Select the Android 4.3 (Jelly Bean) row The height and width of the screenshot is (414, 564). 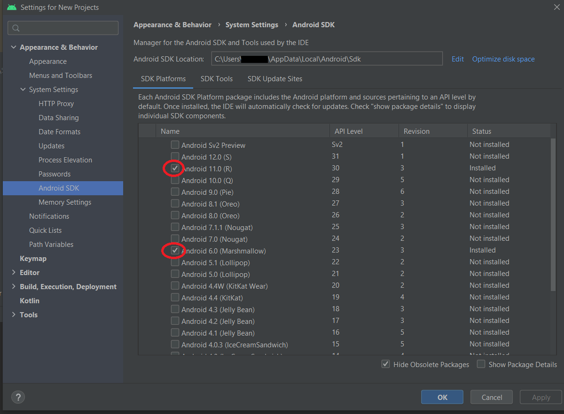tap(344, 309)
